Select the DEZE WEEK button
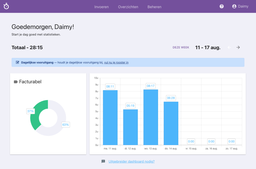This screenshot has width=256, height=169. tap(181, 47)
